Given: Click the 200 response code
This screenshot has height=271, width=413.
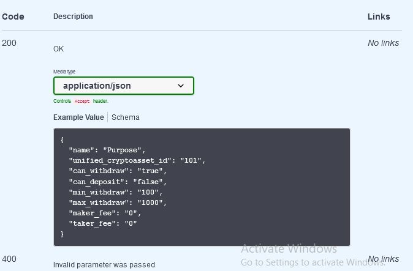Looking at the screenshot, I should point(9,43).
